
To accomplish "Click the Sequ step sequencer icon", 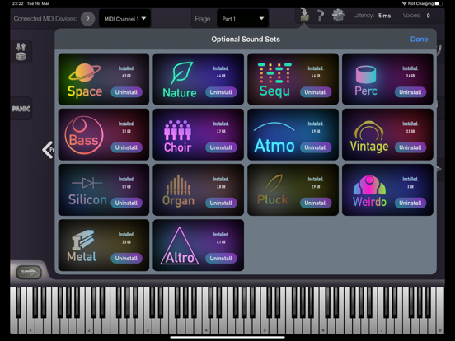I will (x=274, y=73).
